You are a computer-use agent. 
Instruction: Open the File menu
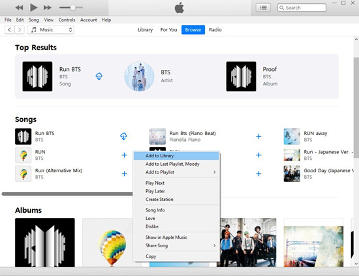click(8, 20)
